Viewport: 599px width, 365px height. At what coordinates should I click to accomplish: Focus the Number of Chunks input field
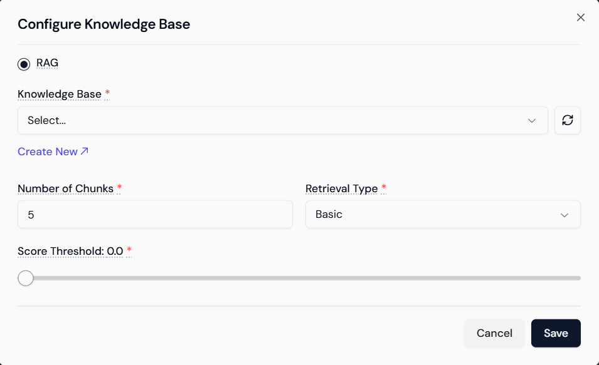155,214
